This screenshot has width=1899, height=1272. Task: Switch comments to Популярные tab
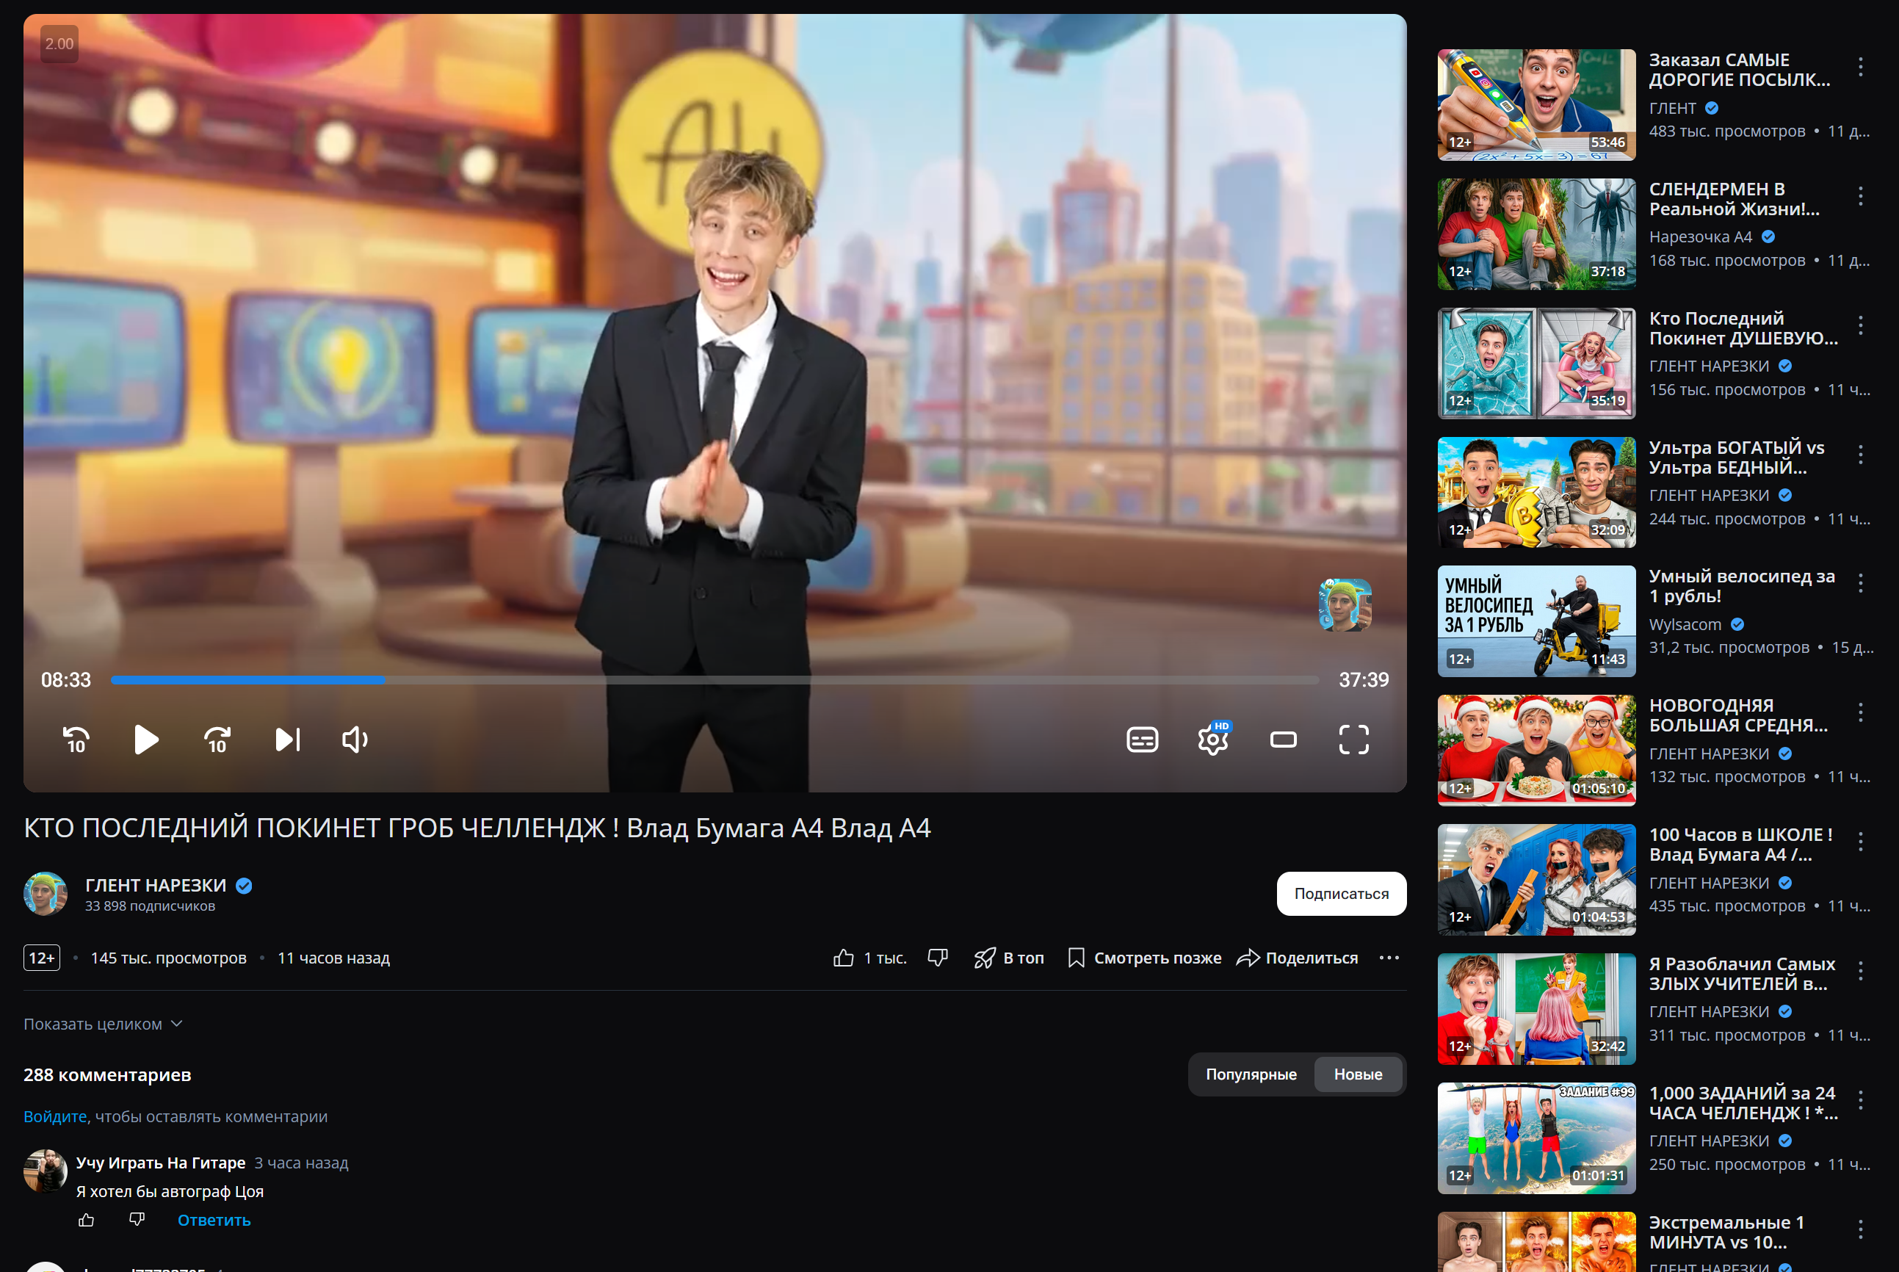click(x=1251, y=1074)
